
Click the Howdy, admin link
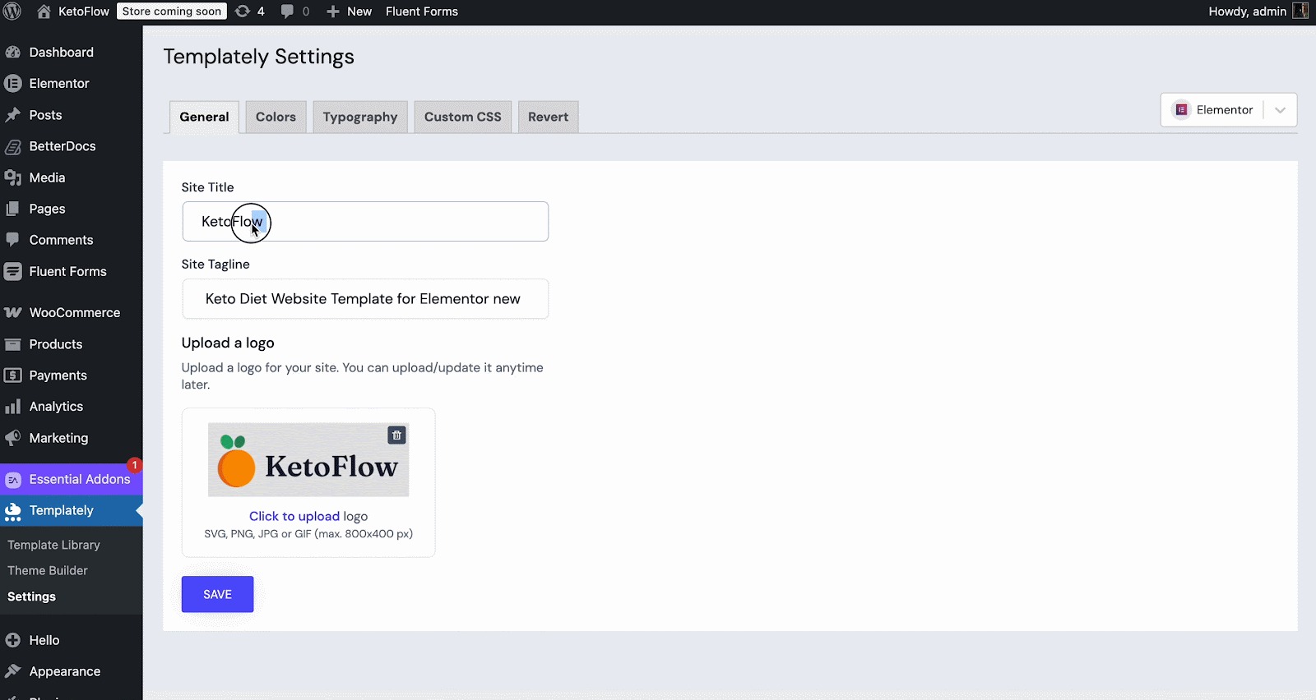(x=1248, y=12)
